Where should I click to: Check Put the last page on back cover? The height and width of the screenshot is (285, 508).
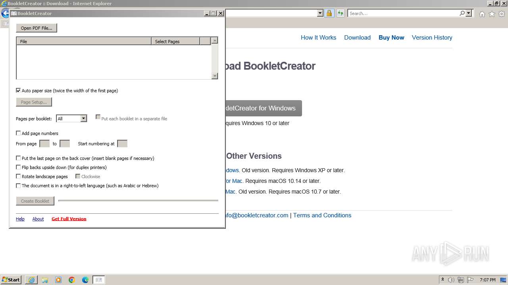point(18,158)
